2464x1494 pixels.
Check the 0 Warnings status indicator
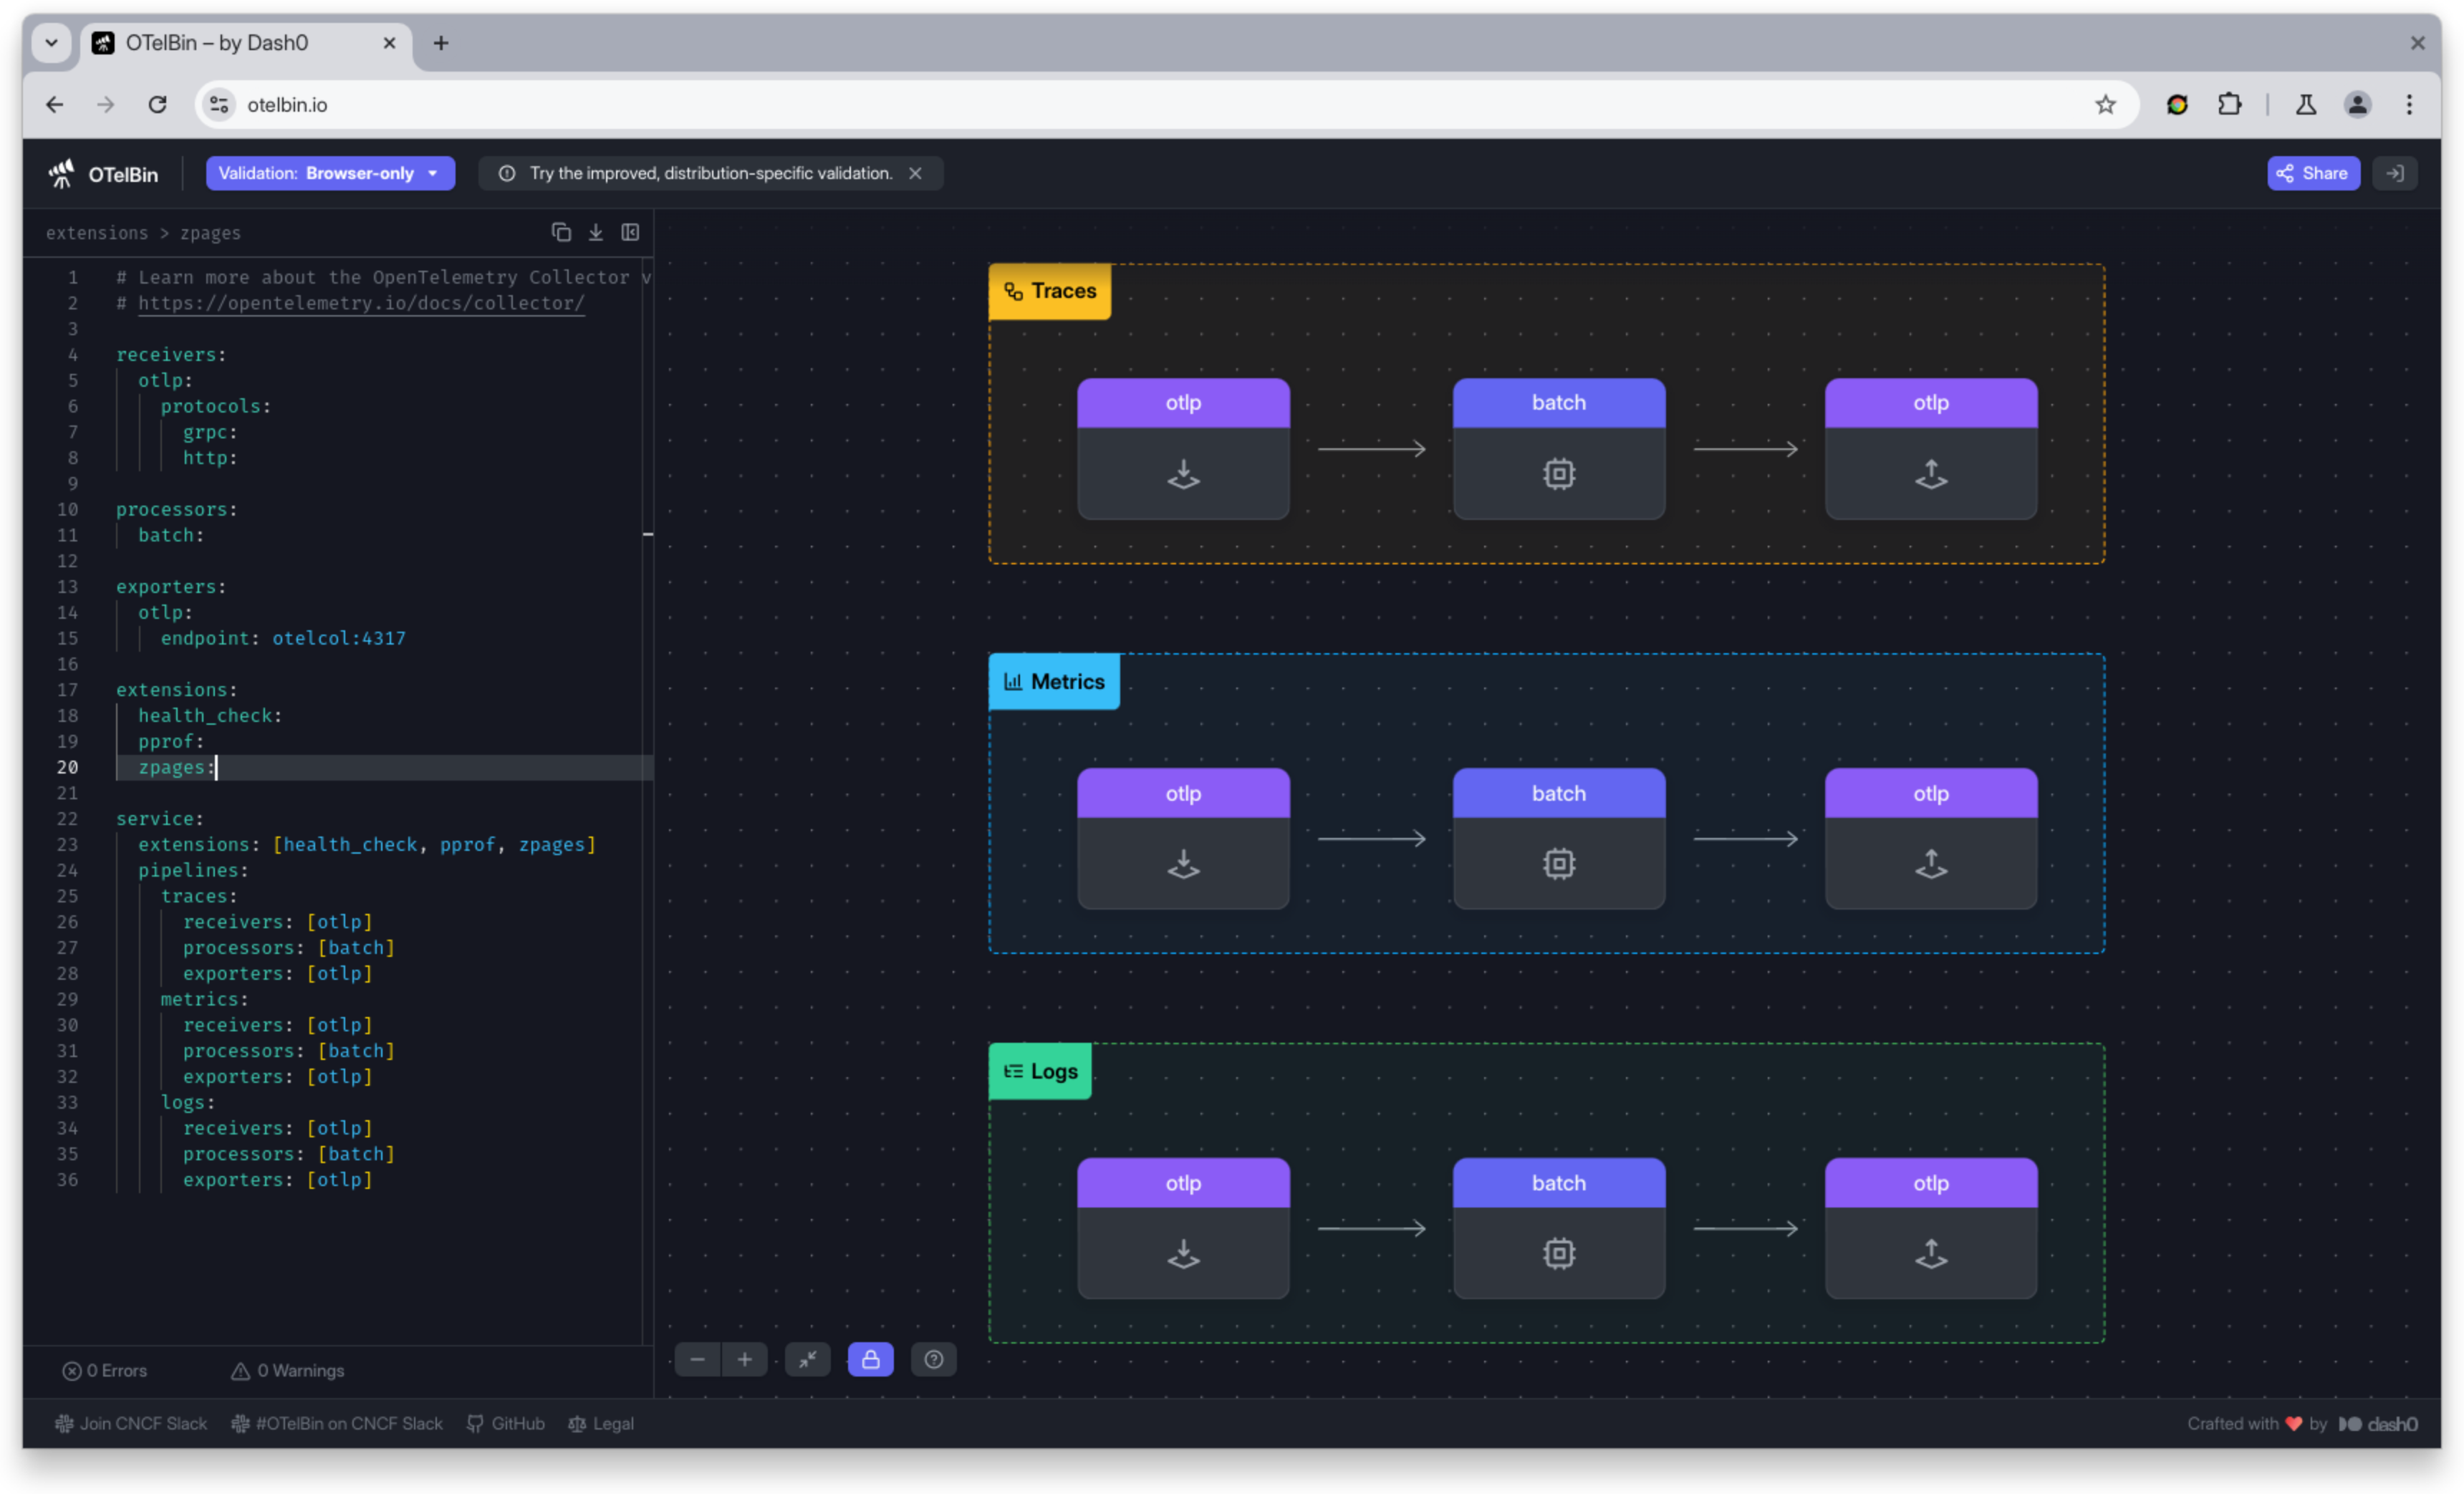[x=287, y=1370]
